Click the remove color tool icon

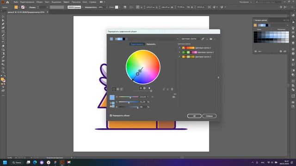coord(168,89)
